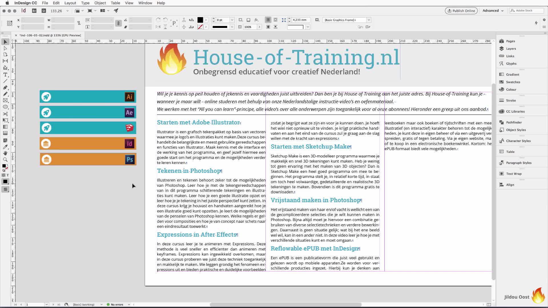
Task: Select the Gap tool
Action: [5, 61]
